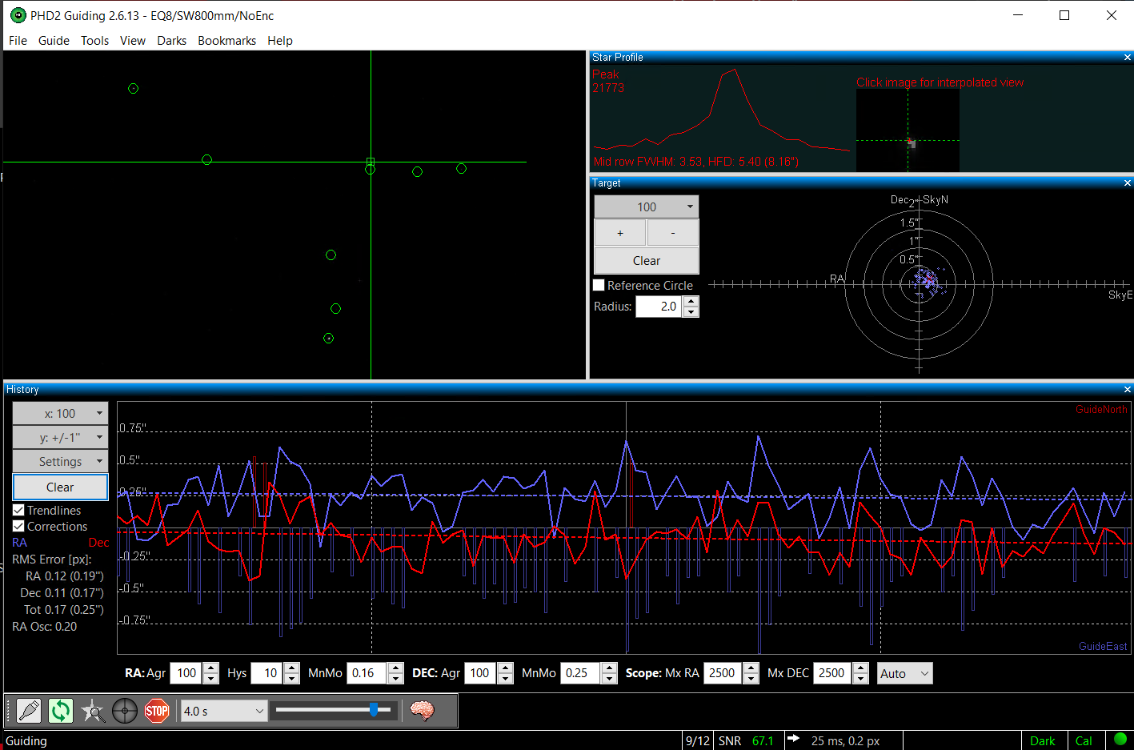Close the History panel
The height and width of the screenshot is (750, 1134).
pyautogui.click(x=1128, y=390)
